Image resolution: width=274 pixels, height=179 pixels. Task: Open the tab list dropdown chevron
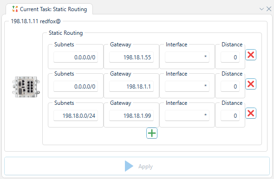click(261, 9)
